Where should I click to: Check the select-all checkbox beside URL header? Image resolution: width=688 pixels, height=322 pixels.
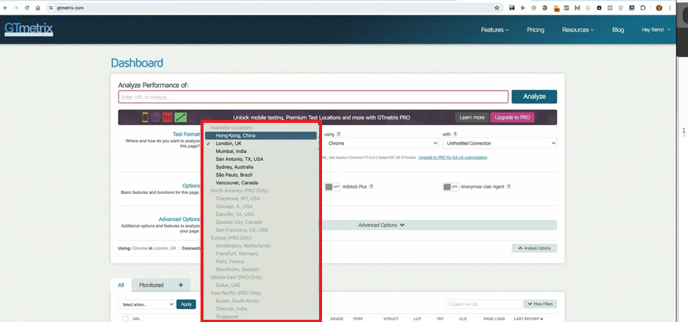pos(125,319)
